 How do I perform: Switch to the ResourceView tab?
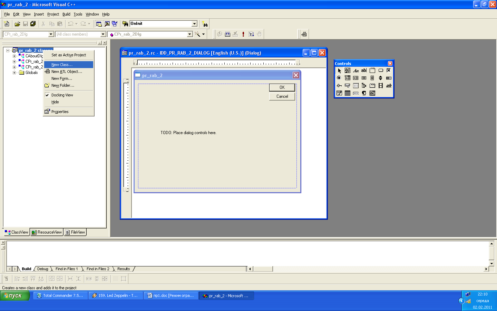pos(47,232)
